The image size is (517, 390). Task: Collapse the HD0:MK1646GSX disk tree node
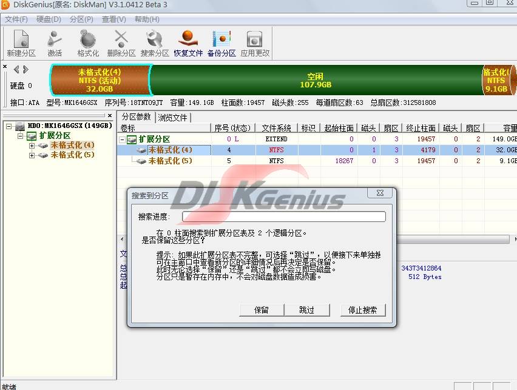pyautogui.click(x=9, y=126)
